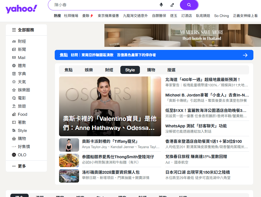Open the 財經 finance icon in sidebar
Image resolution: width=261 pixels, height=197 pixels.
[14, 41]
